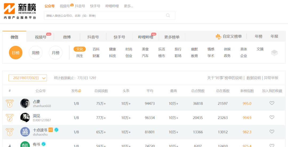The height and width of the screenshot is (147, 288).
Task: Click the CC badge next to 十点读书
Action: point(51,130)
